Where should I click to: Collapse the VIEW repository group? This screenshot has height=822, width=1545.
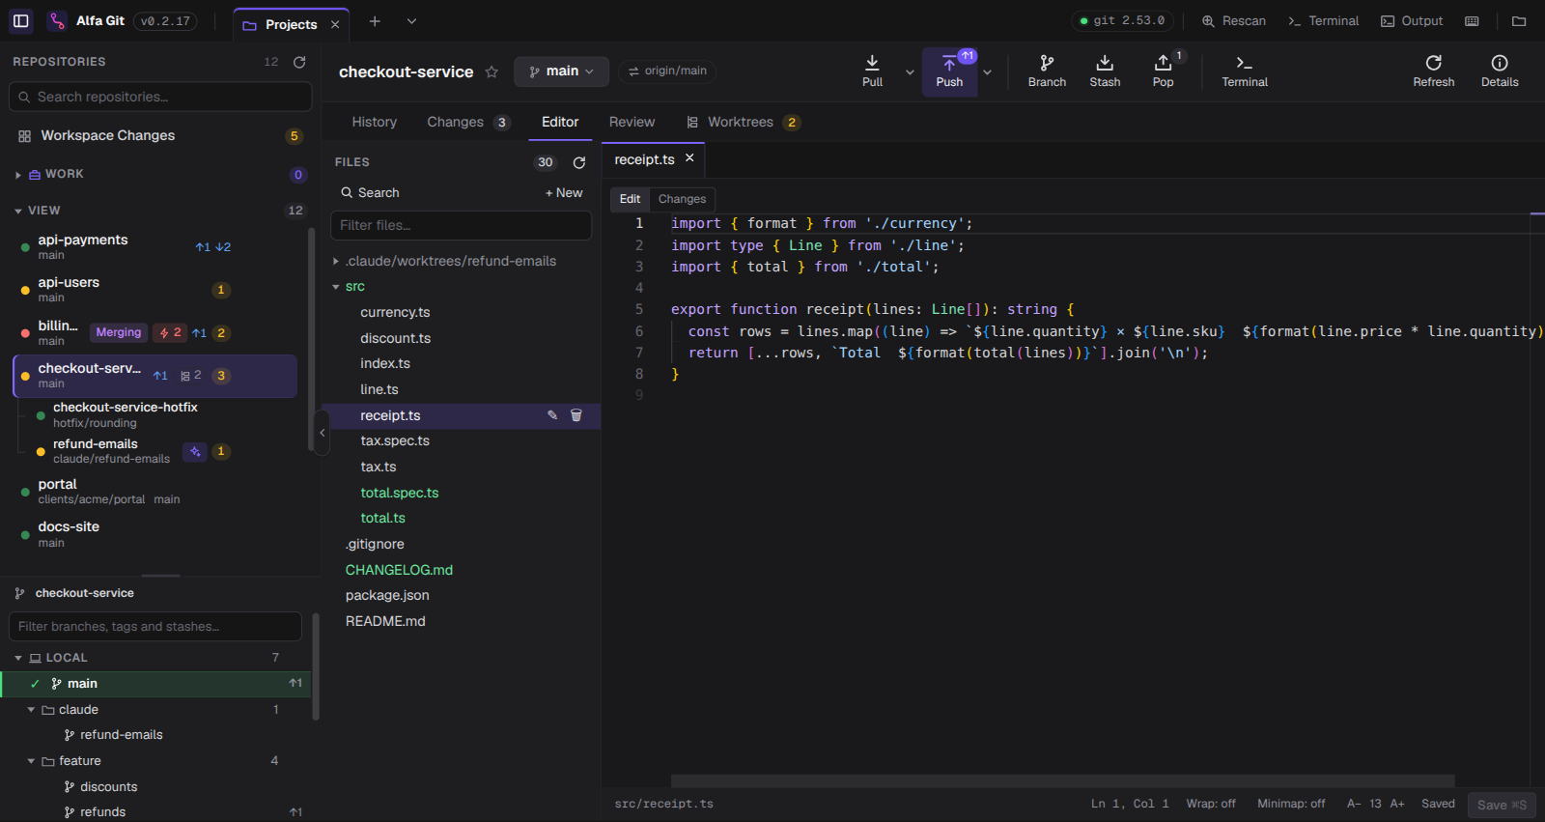18,211
